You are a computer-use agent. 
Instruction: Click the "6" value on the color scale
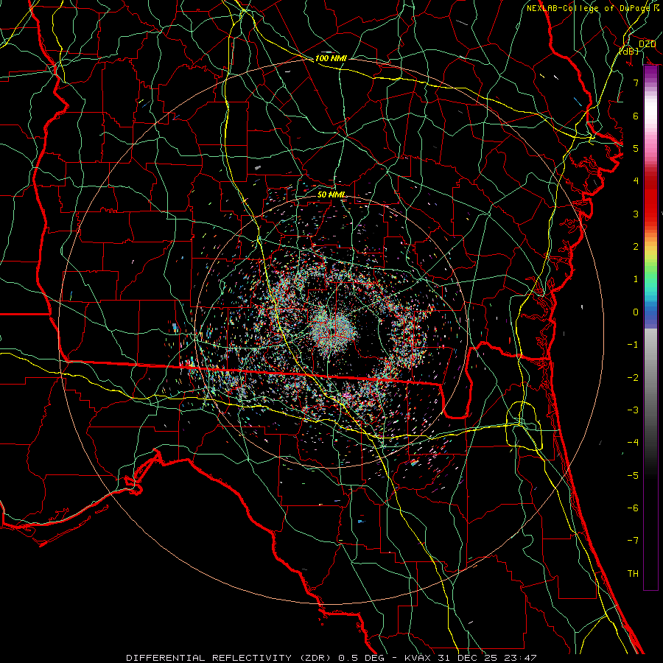(636, 116)
